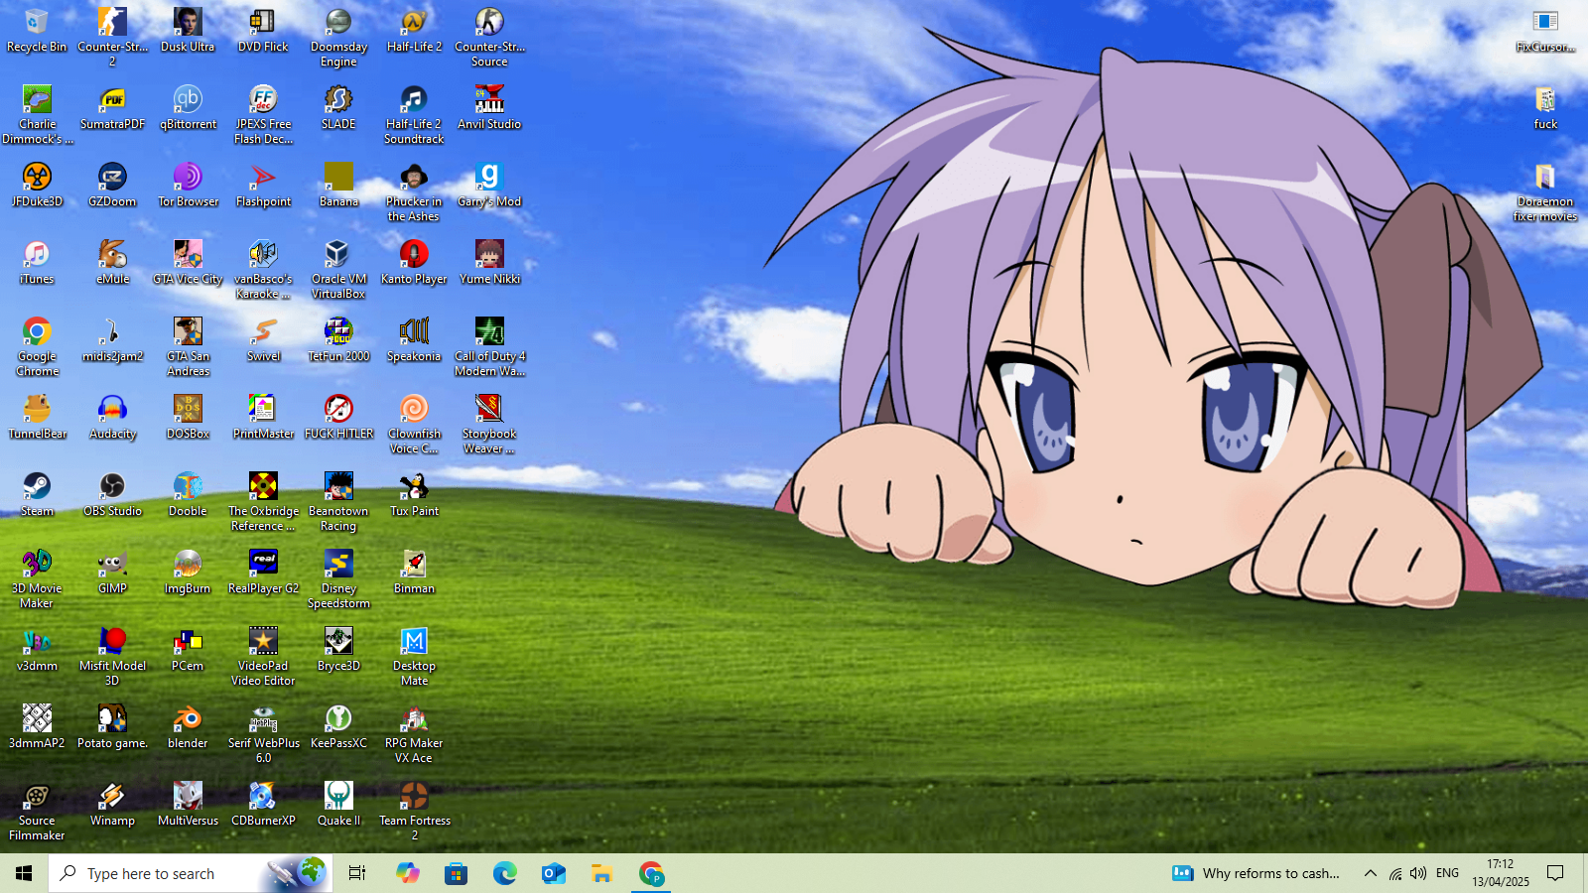Launch qBittorrent from the desktop
The height and width of the screenshot is (893, 1588).
click(x=188, y=107)
